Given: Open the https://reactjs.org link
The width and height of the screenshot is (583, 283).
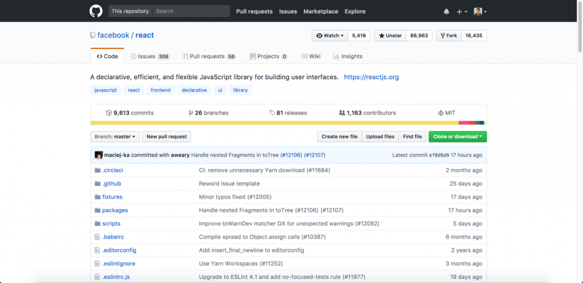Looking at the screenshot, I should pyautogui.click(x=371, y=77).
